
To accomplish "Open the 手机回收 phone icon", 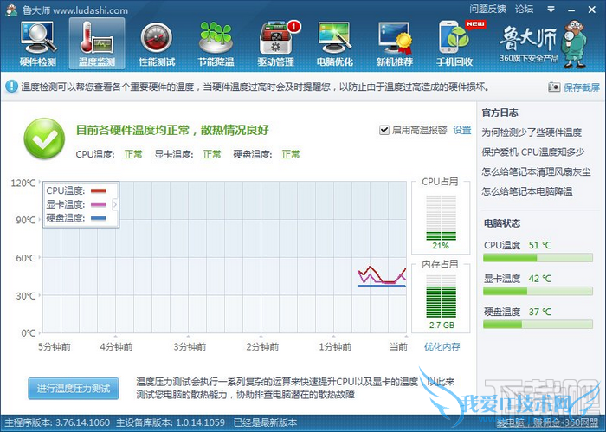I will pos(455,43).
